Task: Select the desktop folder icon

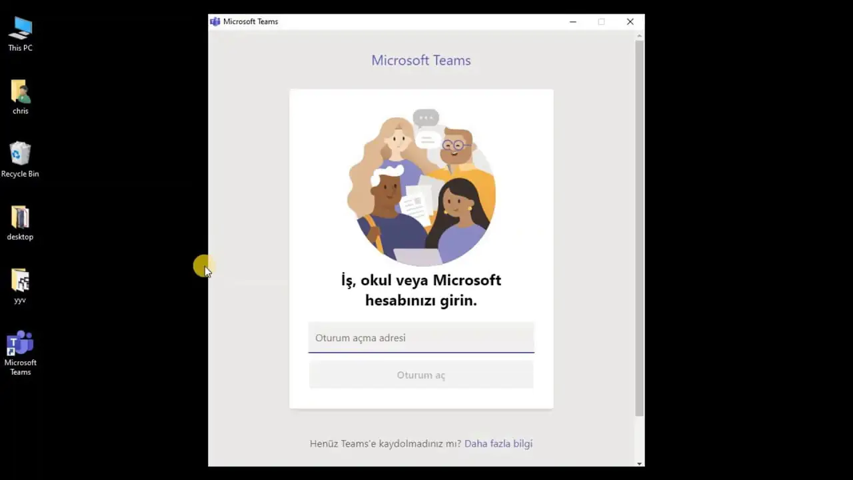Action: click(x=20, y=223)
